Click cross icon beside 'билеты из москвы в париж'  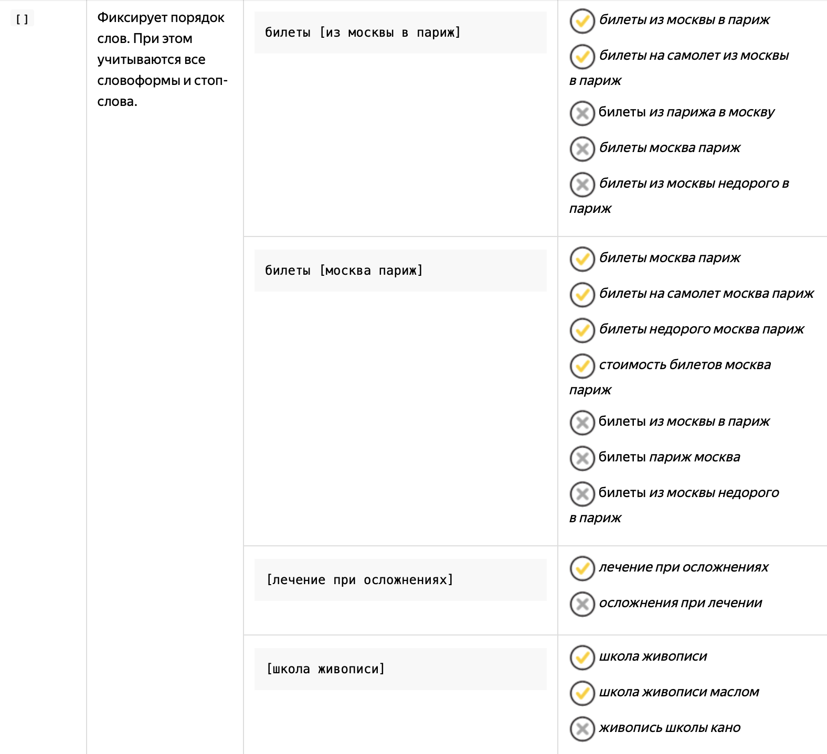(x=582, y=423)
